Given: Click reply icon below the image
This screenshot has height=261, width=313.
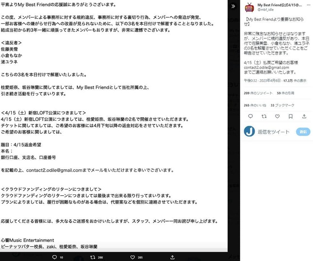Looking at the screenshot, I should [55, 257].
